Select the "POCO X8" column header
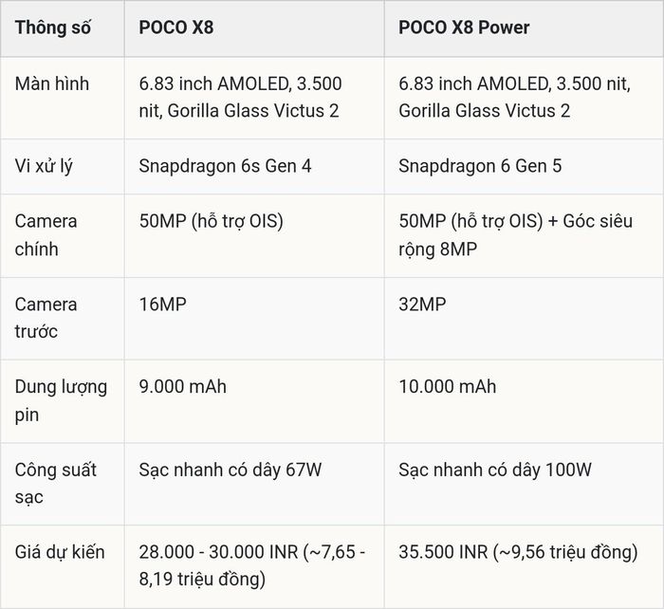Screen dimensions: 664x609 (x=176, y=28)
